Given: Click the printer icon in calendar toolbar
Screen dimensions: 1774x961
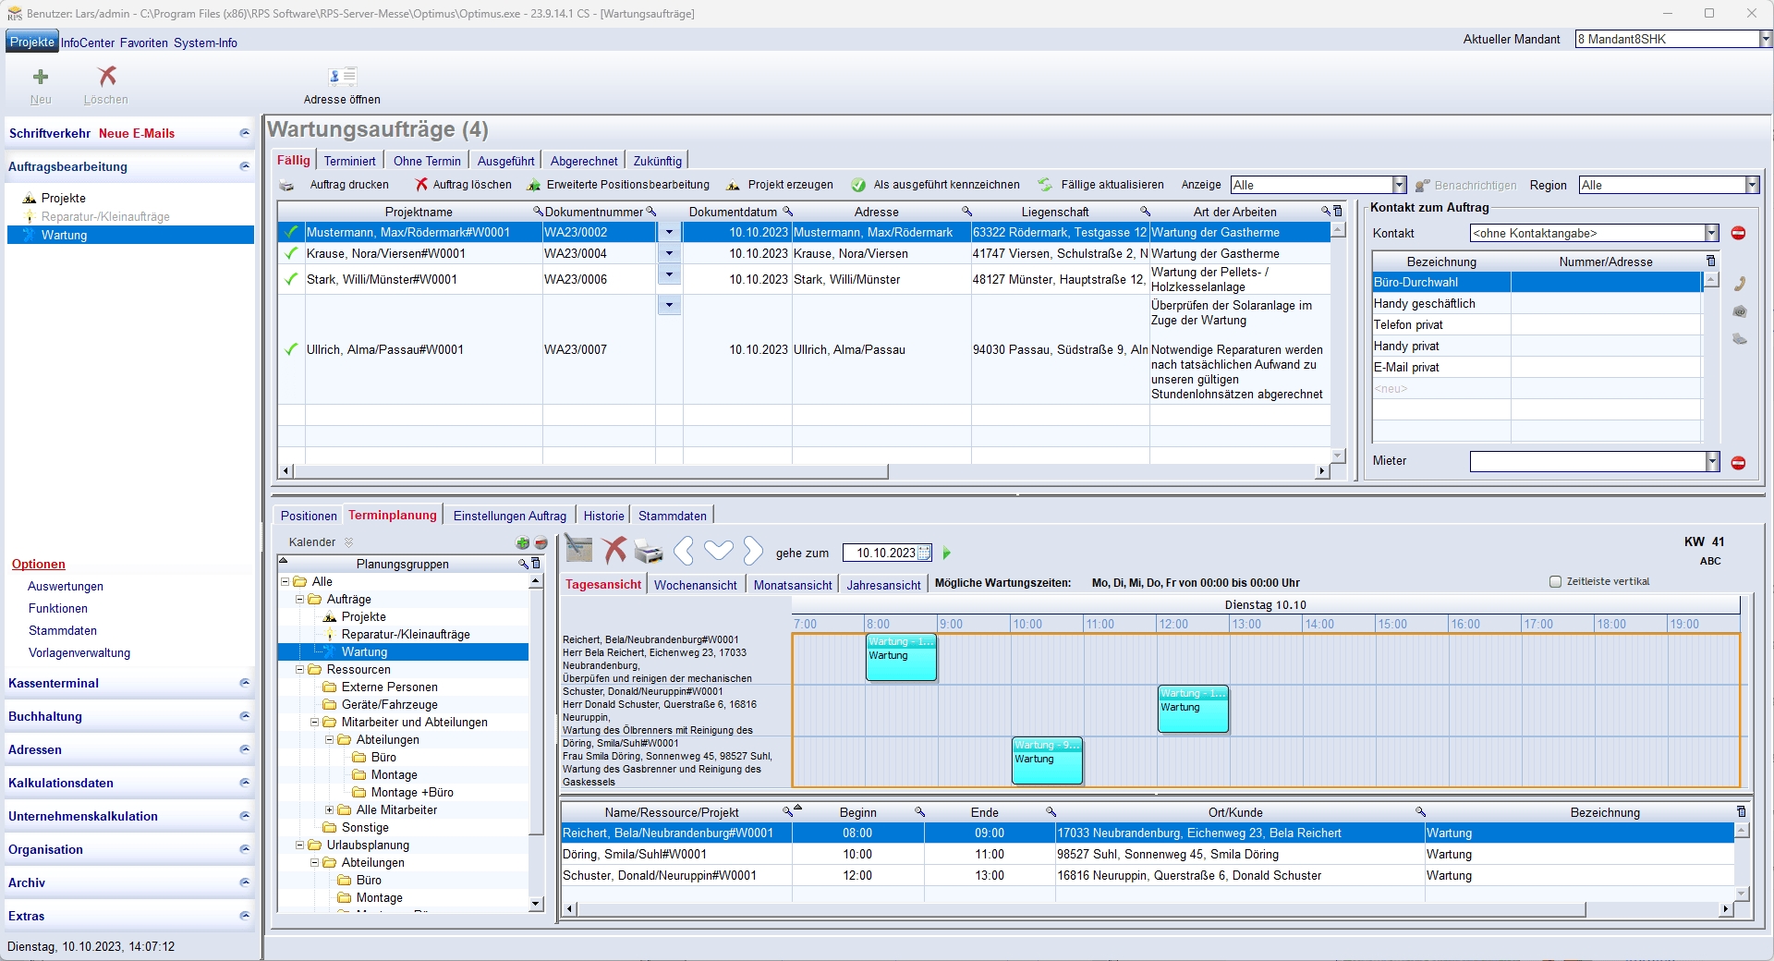Looking at the screenshot, I should point(649,552).
